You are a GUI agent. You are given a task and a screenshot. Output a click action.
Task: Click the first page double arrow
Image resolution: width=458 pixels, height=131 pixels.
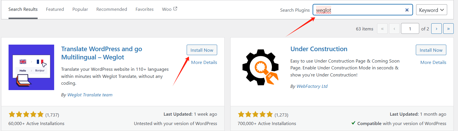point(382,29)
